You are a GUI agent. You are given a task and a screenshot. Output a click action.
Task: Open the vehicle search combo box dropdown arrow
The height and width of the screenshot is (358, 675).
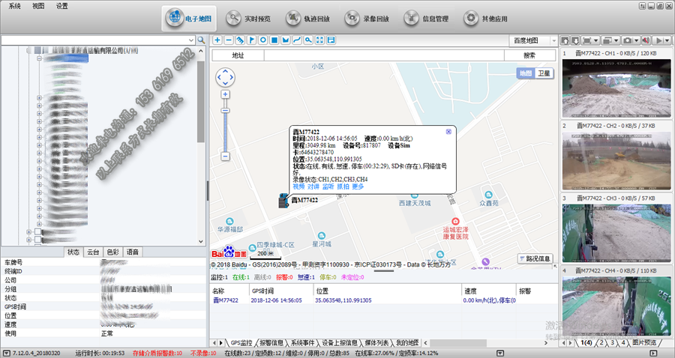click(190, 40)
